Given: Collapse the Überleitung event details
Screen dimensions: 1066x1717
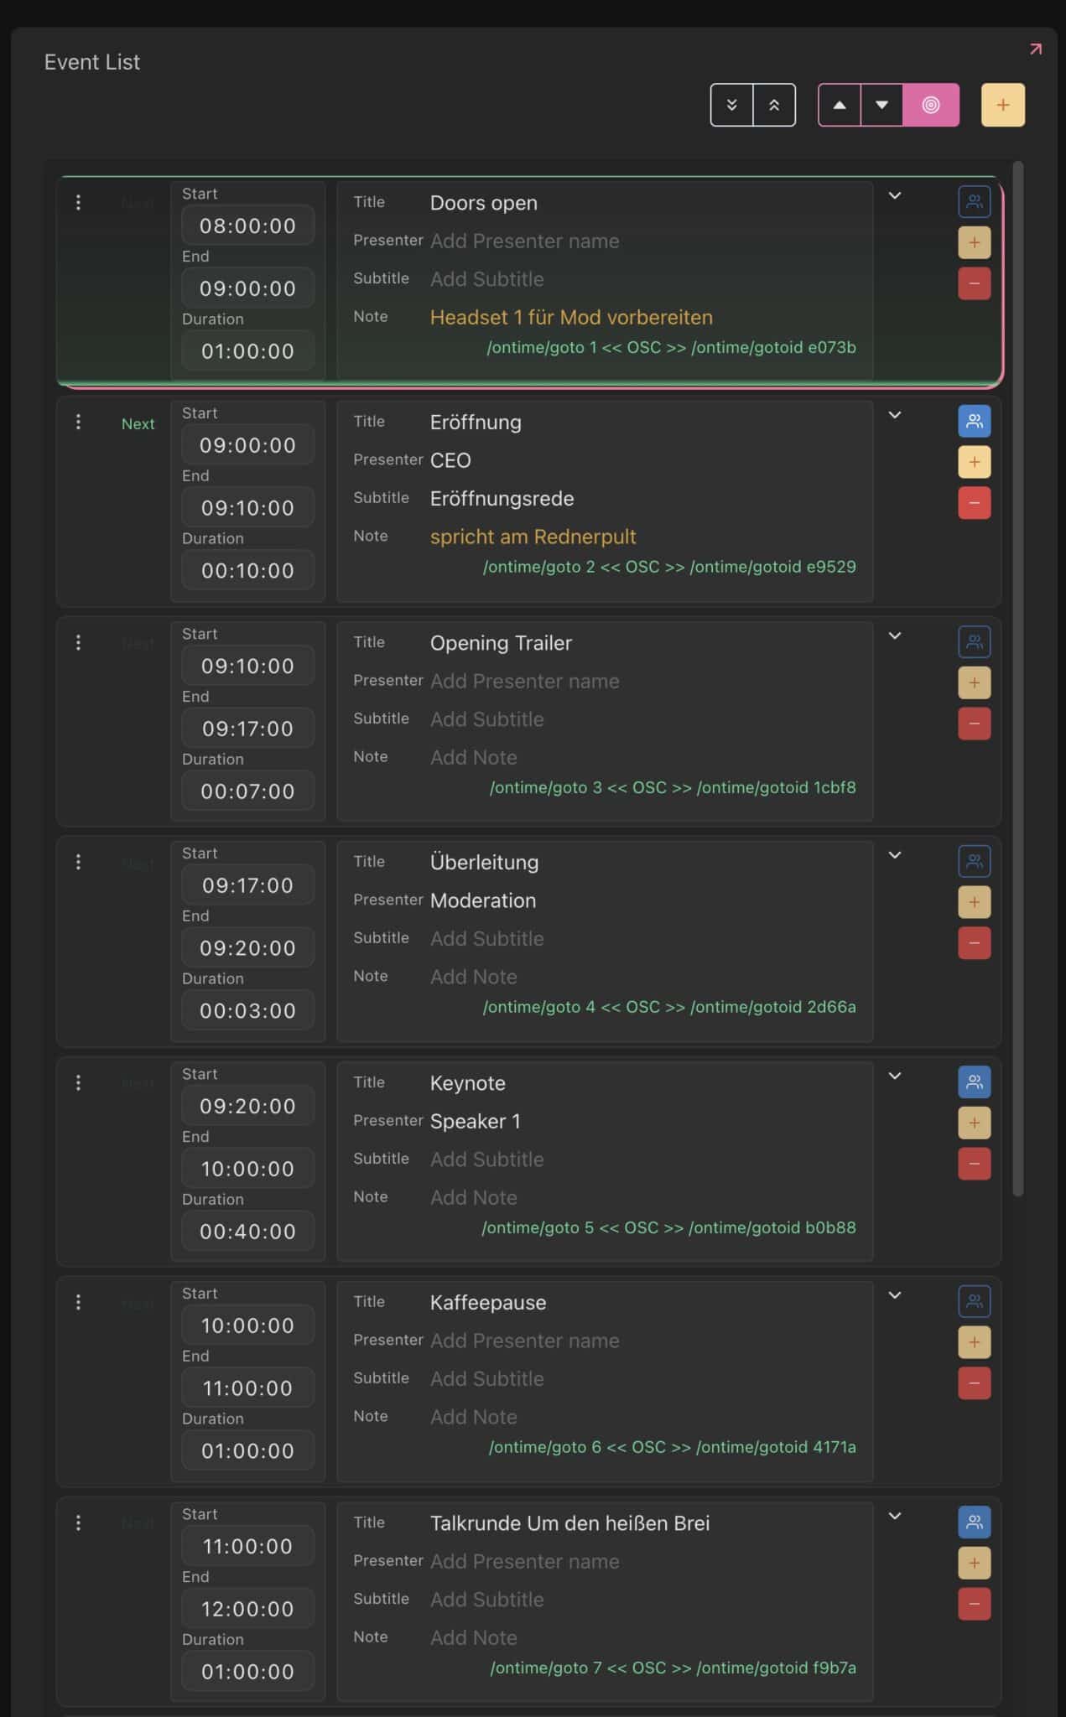Looking at the screenshot, I should point(895,855).
